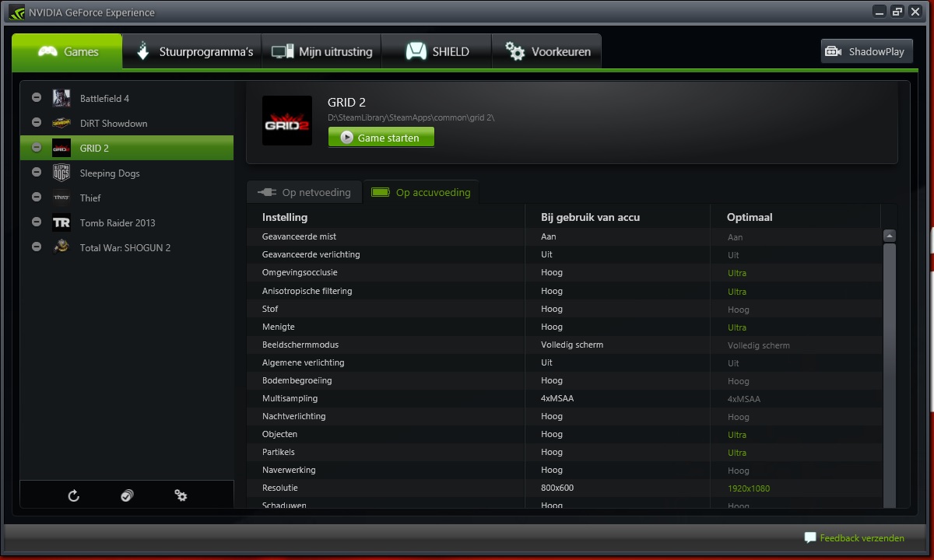The width and height of the screenshot is (934, 560).
Task: Open the Games tab
Action: (x=68, y=51)
